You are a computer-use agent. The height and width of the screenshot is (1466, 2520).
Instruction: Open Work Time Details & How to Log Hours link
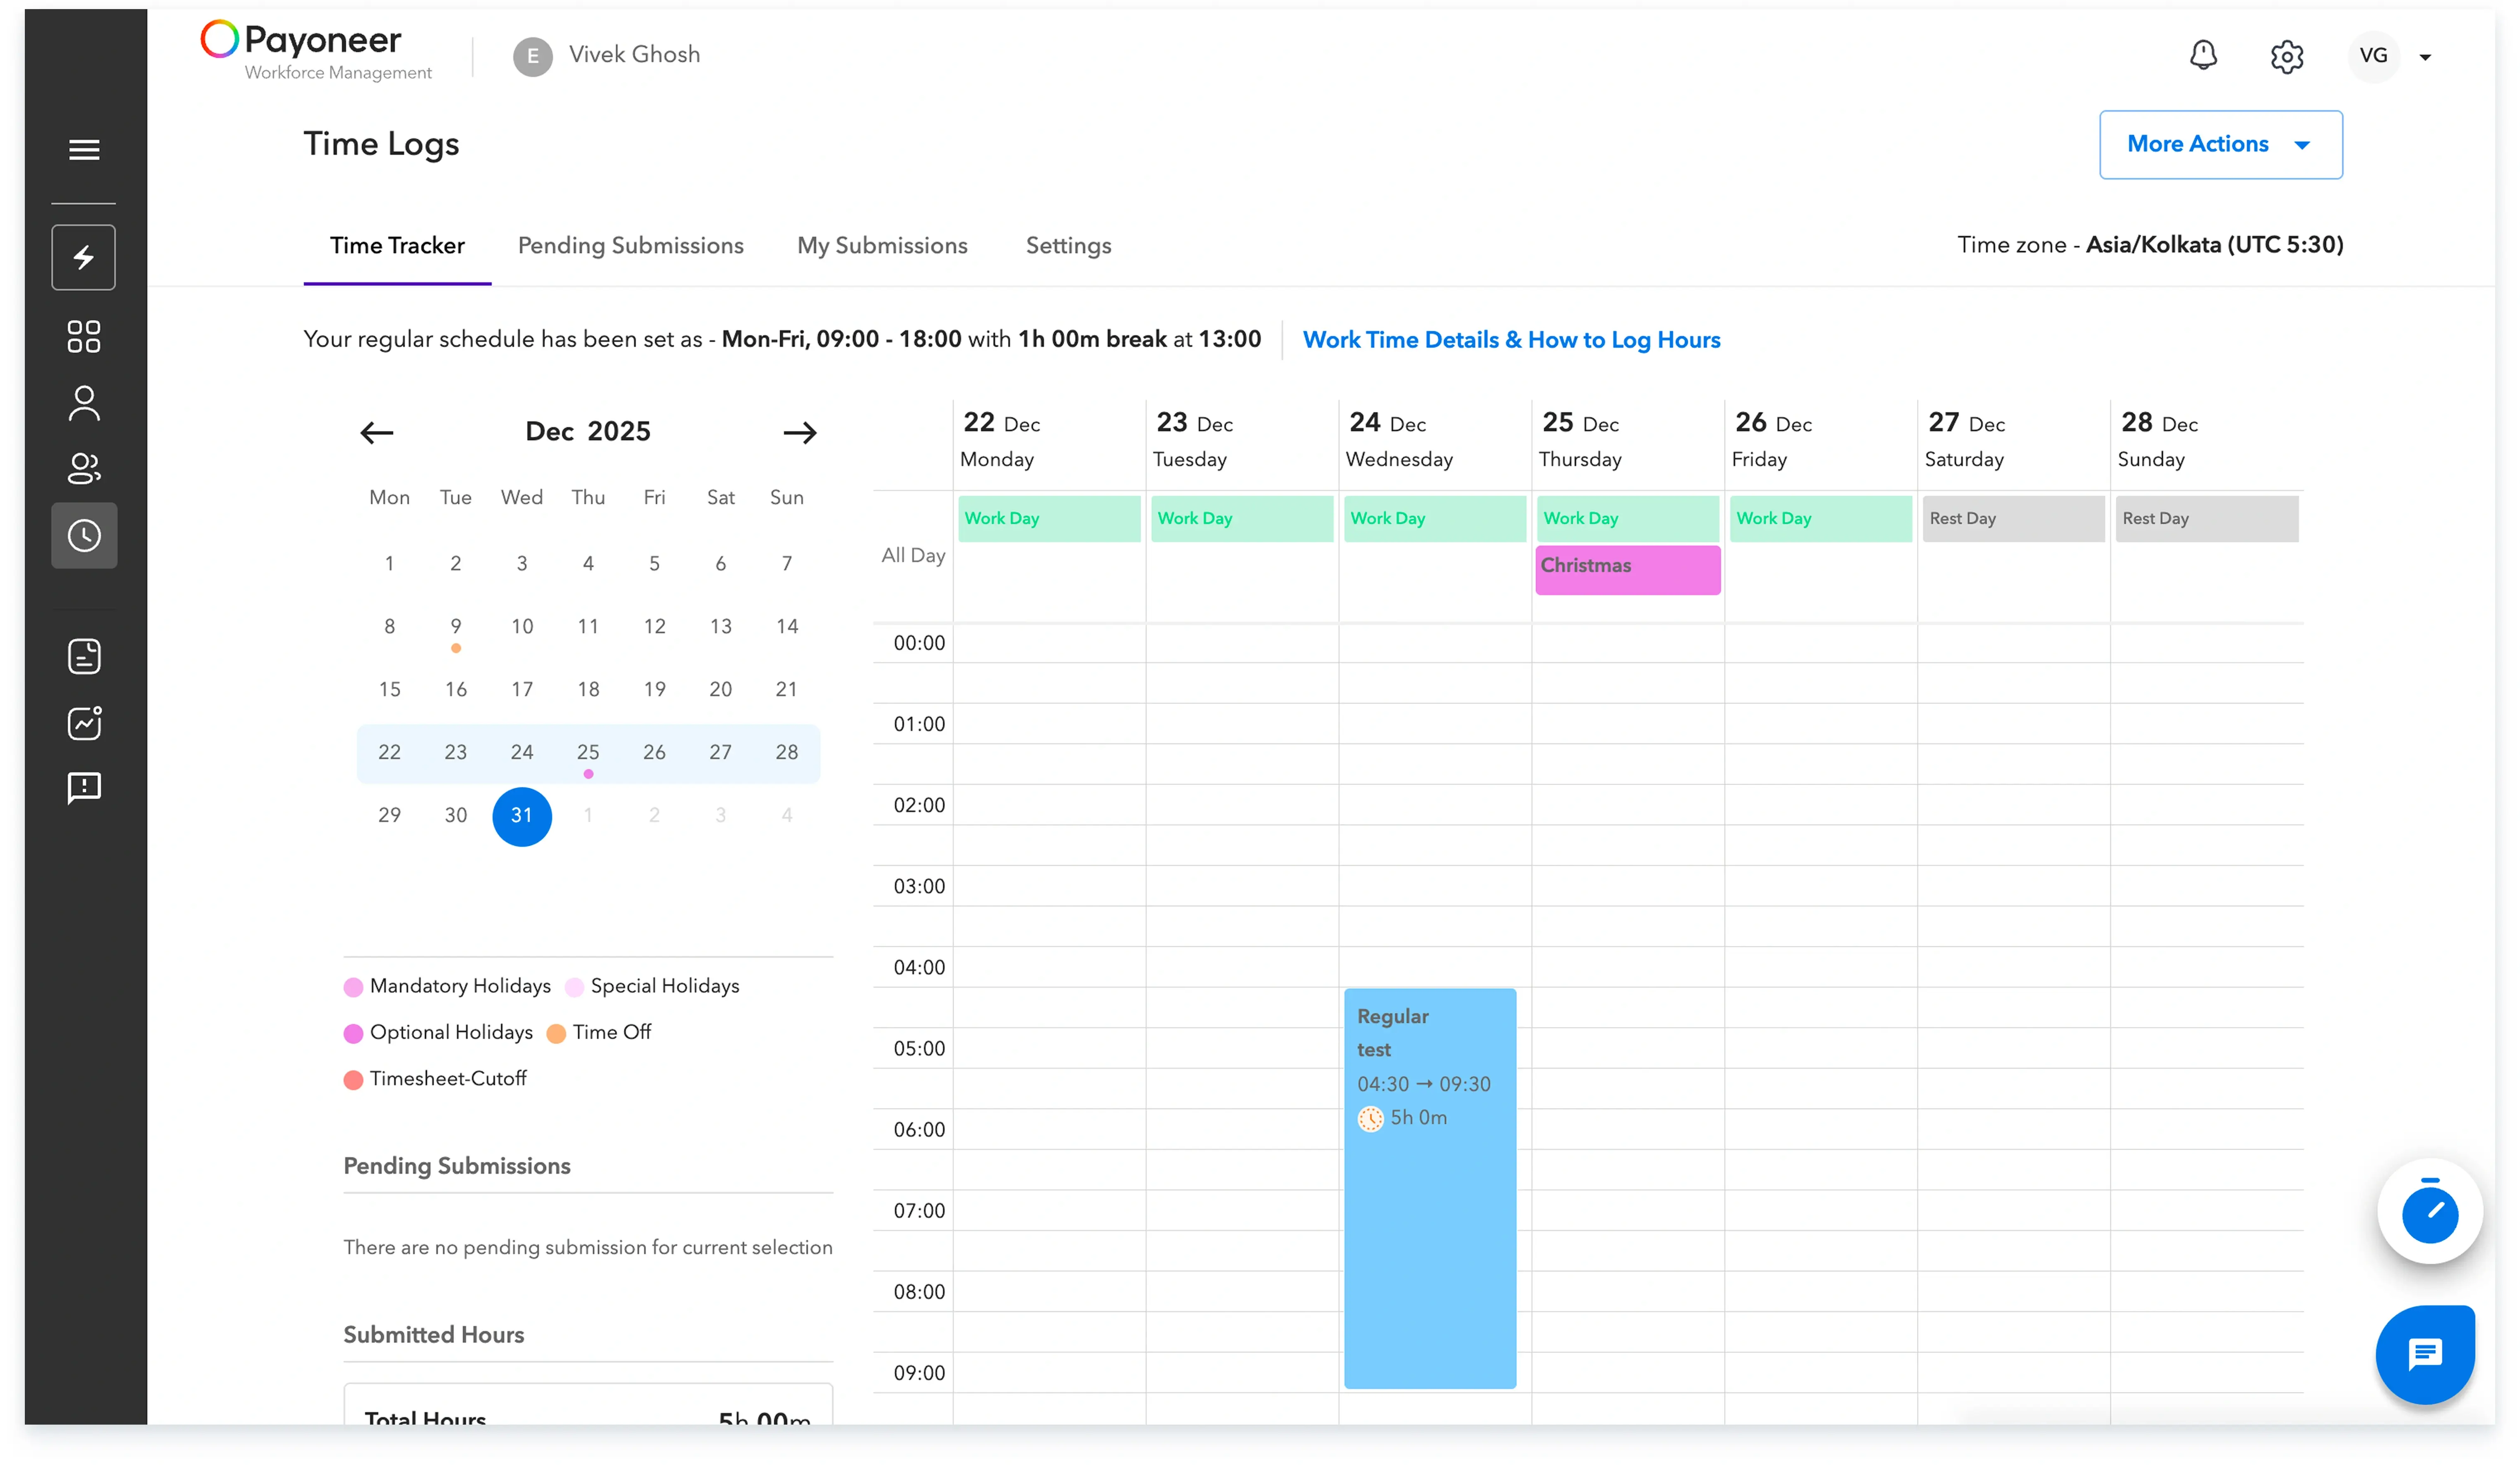(x=1511, y=340)
